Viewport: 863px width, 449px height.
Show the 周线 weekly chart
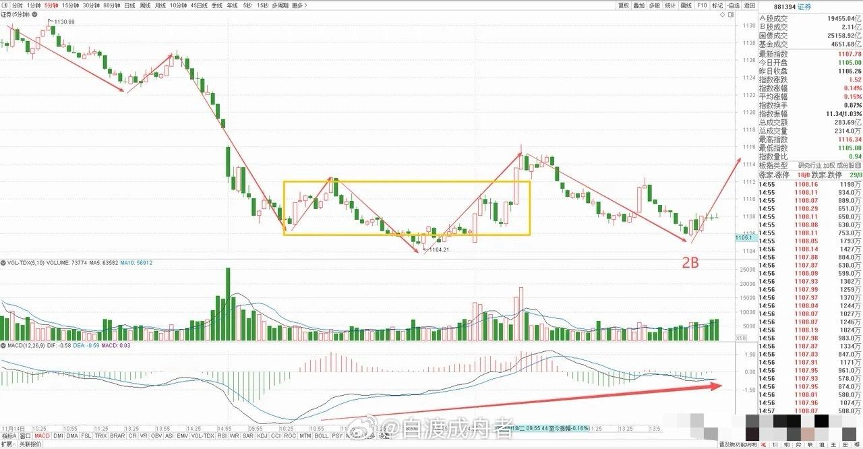point(145,5)
